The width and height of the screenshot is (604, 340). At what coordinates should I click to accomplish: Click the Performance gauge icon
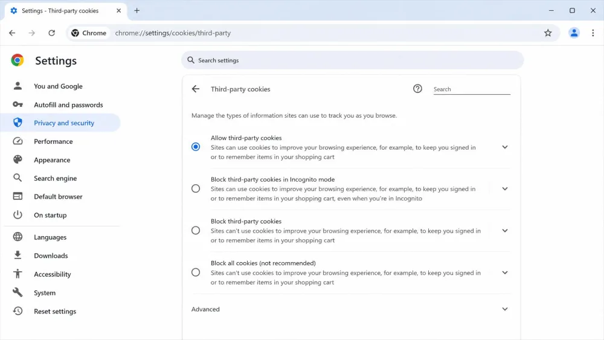(x=18, y=141)
